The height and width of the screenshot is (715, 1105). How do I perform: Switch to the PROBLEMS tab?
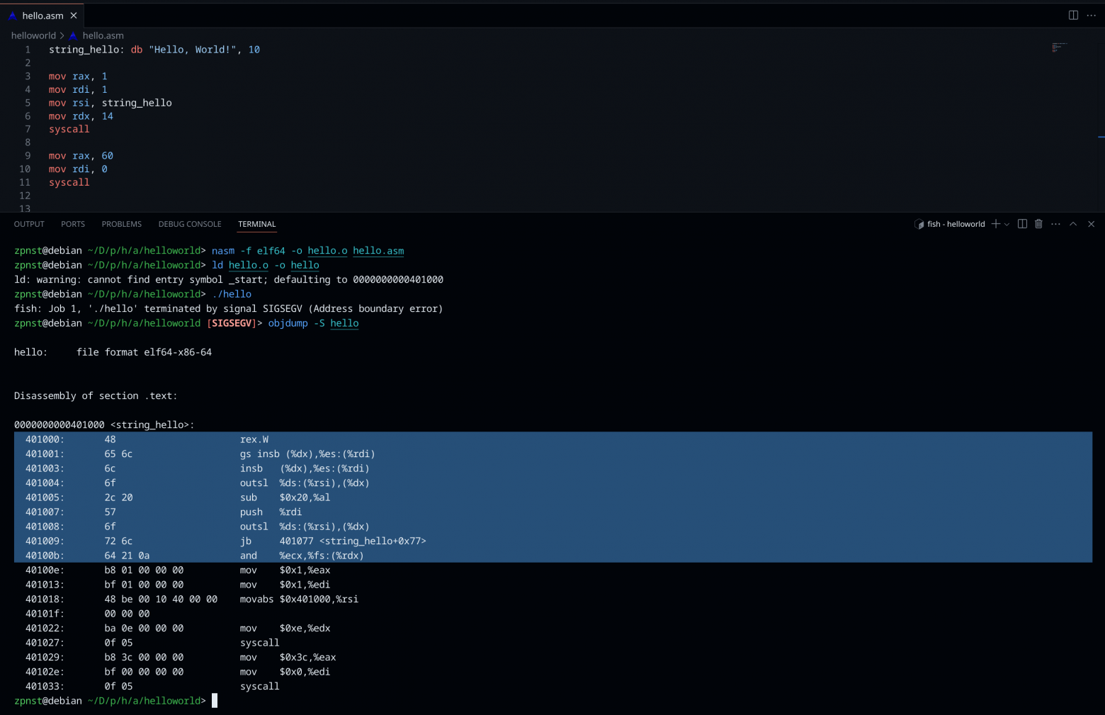[121, 224]
